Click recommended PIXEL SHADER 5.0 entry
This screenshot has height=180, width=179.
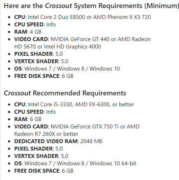point(39,149)
